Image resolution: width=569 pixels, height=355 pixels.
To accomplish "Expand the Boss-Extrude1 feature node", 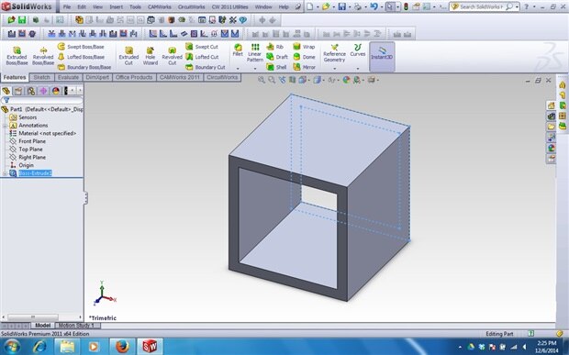I will (5, 173).
